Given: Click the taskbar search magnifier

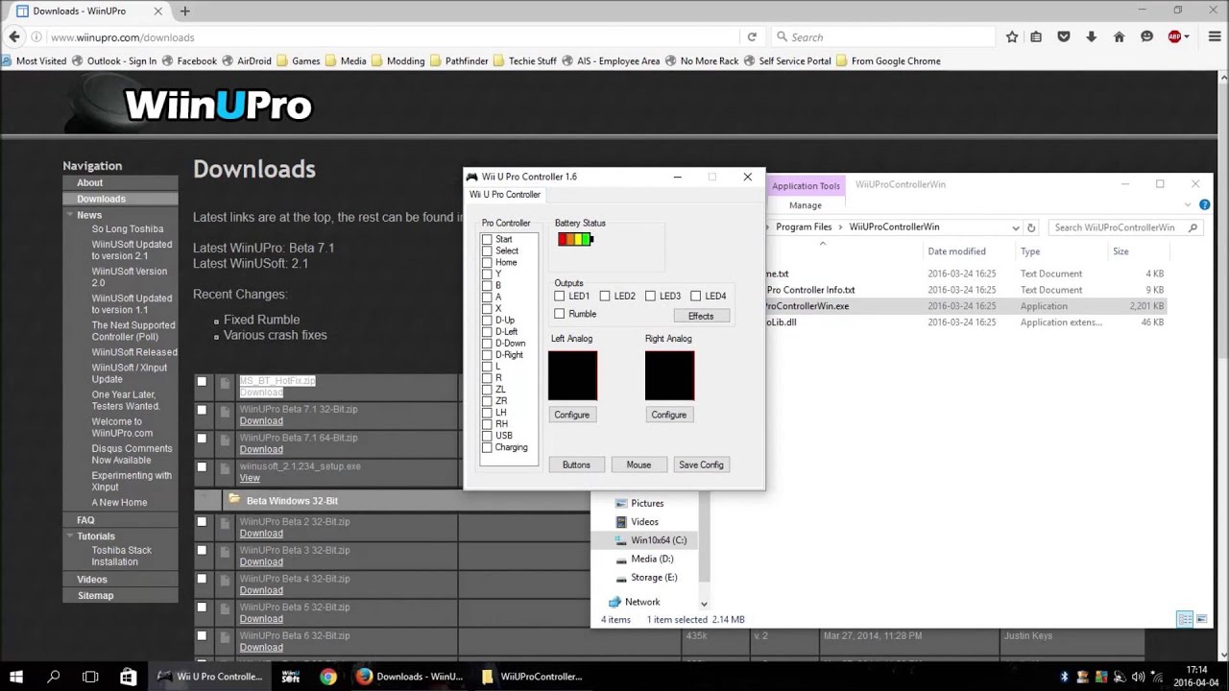Looking at the screenshot, I should pos(54,677).
